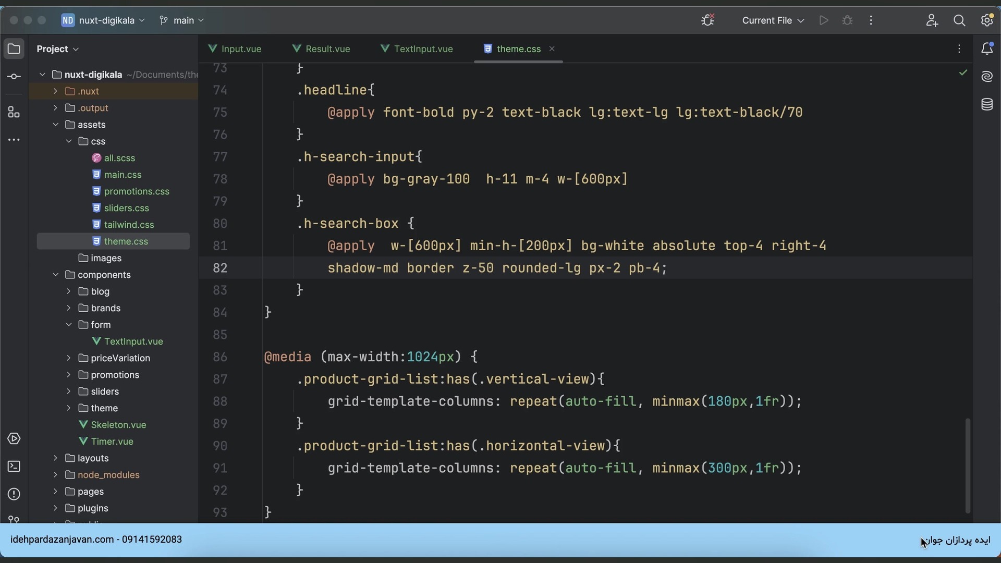Open the Problems tool window icon
The height and width of the screenshot is (563, 1001).
[x=14, y=494]
